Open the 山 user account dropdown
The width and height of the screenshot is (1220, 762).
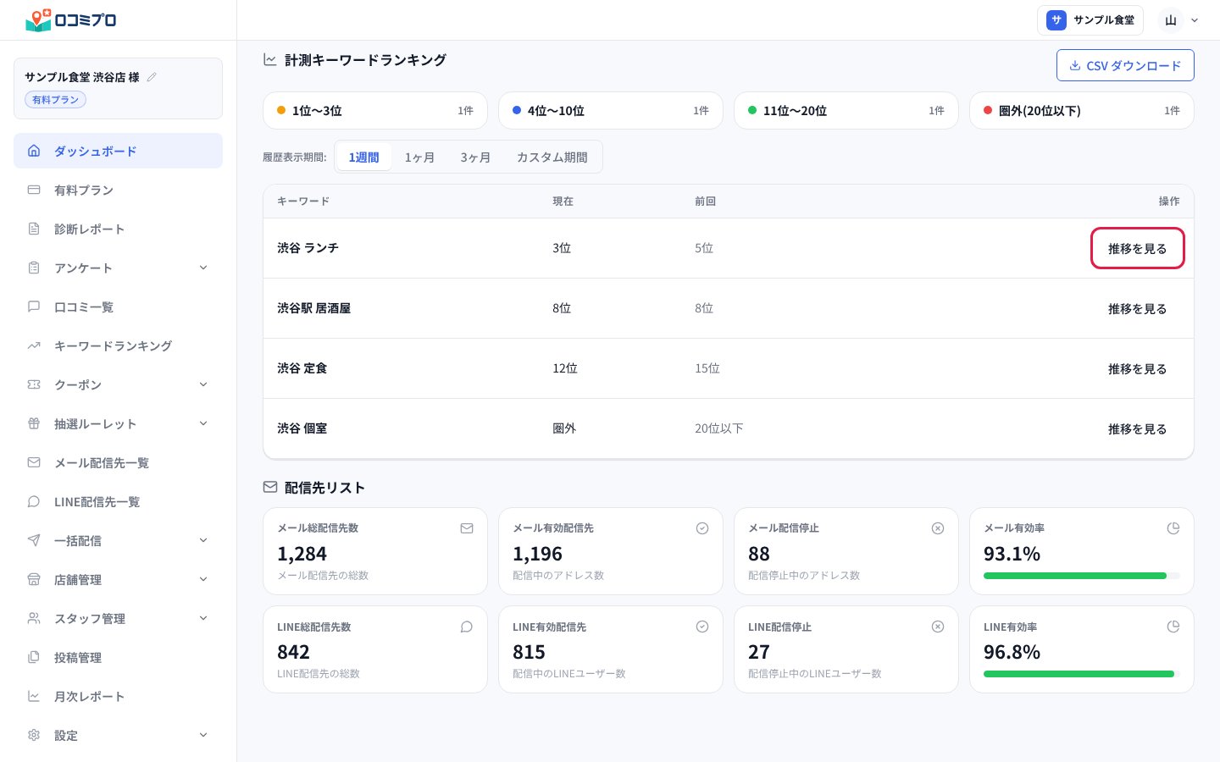pos(1179,20)
